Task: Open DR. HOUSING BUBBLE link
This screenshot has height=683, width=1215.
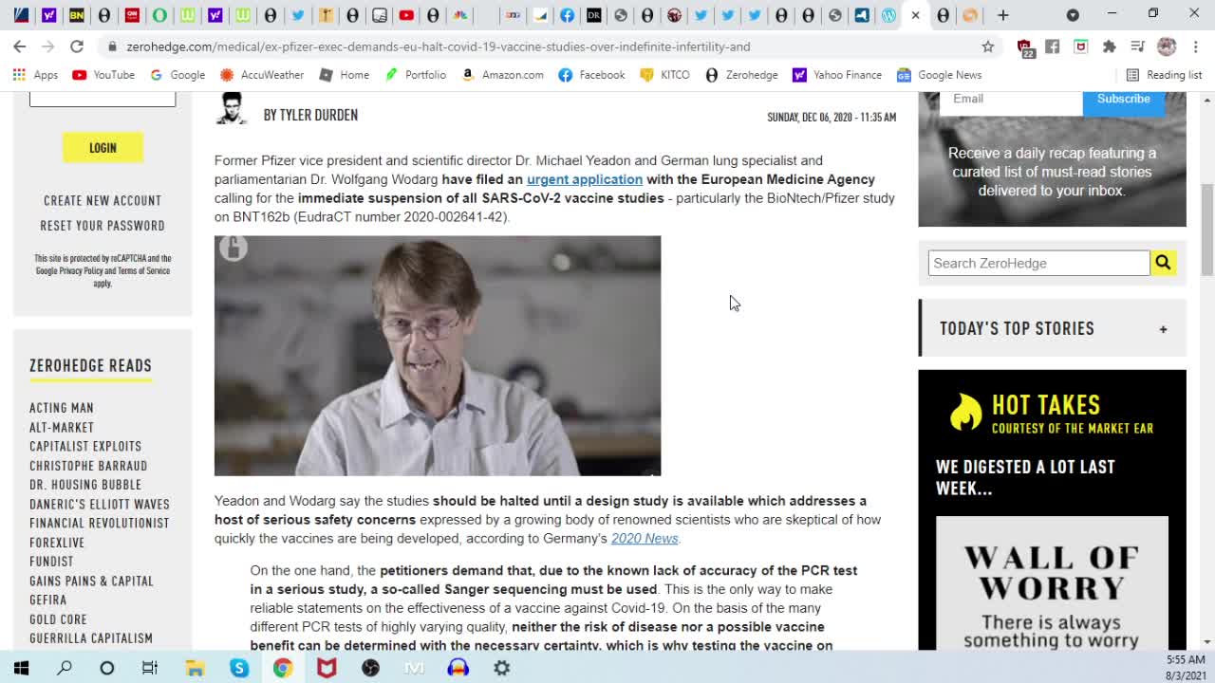Action: pyautogui.click(x=85, y=485)
